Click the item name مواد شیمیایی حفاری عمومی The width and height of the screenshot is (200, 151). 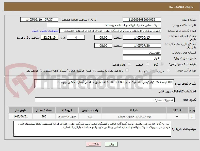[134, 116]
